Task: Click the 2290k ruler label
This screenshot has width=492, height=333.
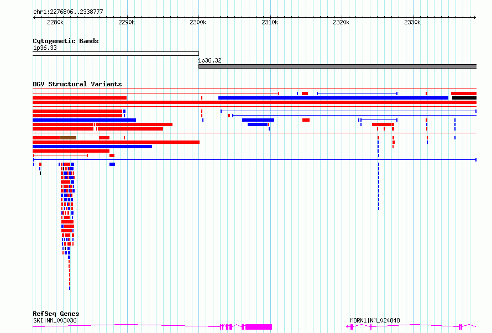Action: (x=127, y=22)
